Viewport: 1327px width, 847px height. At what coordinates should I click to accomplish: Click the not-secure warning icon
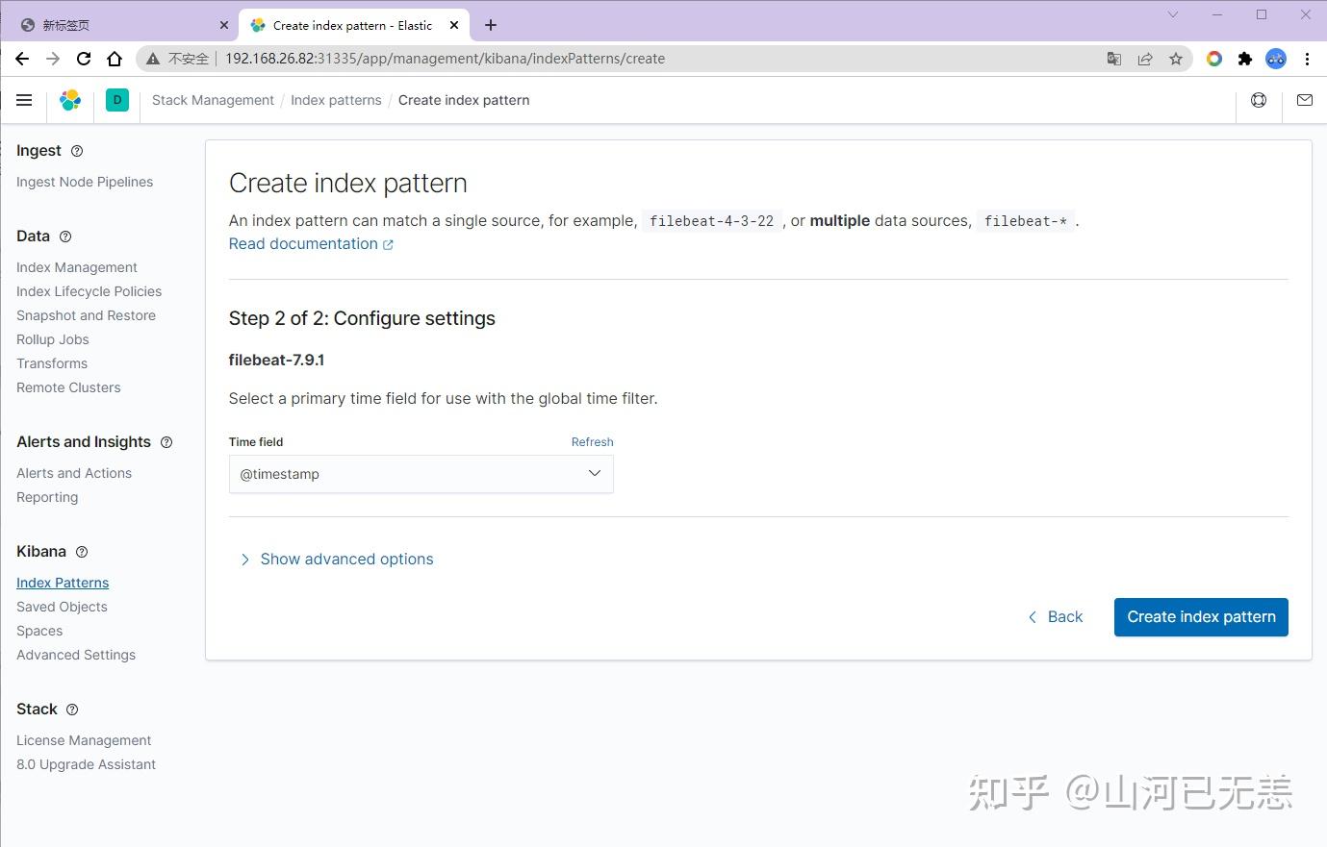153,59
